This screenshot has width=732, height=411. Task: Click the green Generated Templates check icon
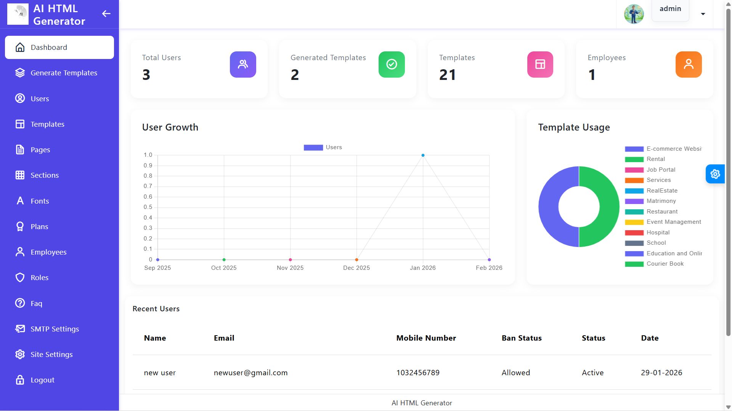pyautogui.click(x=391, y=64)
